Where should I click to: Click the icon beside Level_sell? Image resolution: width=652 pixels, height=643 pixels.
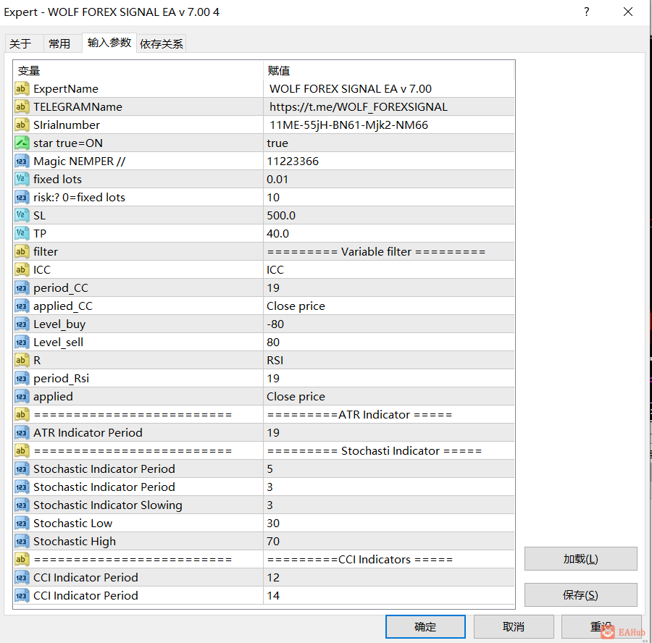pyautogui.click(x=22, y=342)
